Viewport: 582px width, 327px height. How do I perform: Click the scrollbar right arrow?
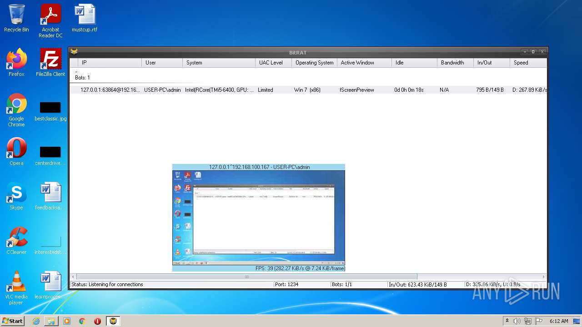click(x=543, y=277)
